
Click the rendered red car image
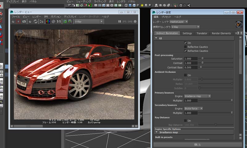pyautogui.click(x=74, y=75)
